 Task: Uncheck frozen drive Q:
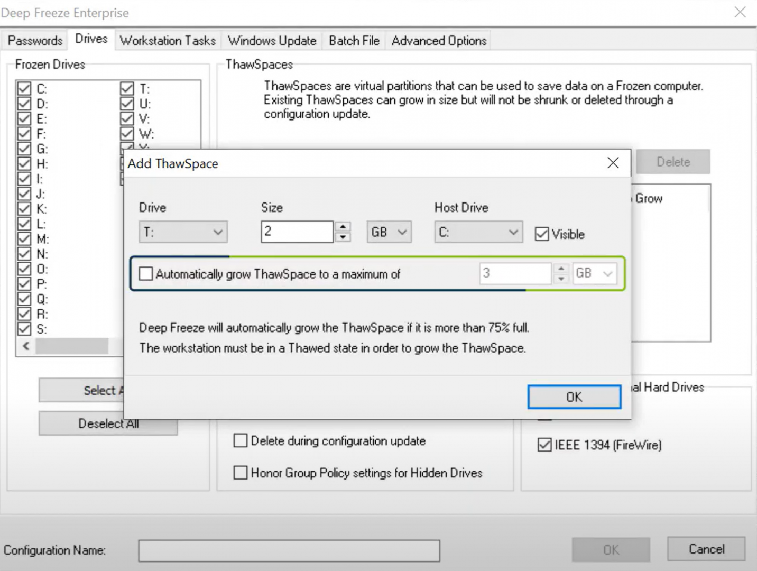coord(24,299)
